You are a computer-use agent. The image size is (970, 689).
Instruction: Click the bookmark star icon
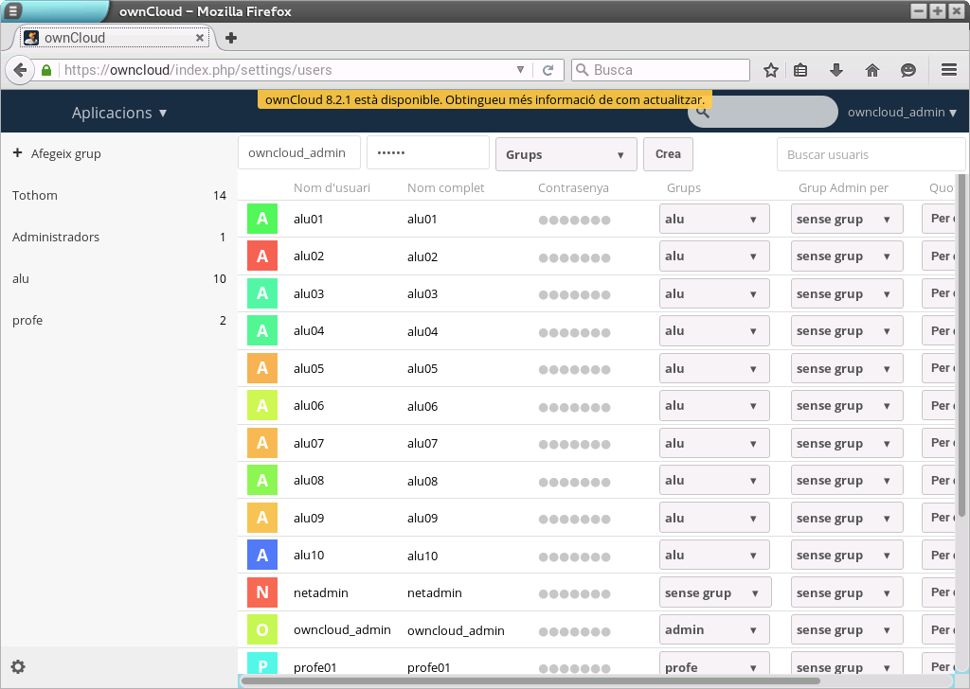[771, 70]
